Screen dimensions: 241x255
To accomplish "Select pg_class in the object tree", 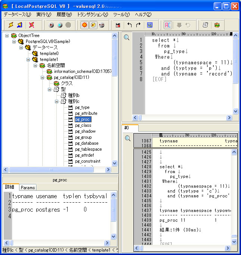I will 83,126.
